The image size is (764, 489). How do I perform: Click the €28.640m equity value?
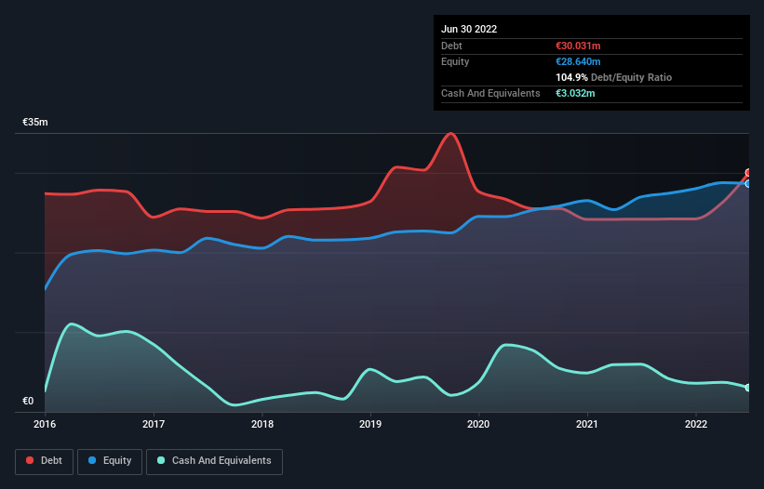tap(578, 61)
